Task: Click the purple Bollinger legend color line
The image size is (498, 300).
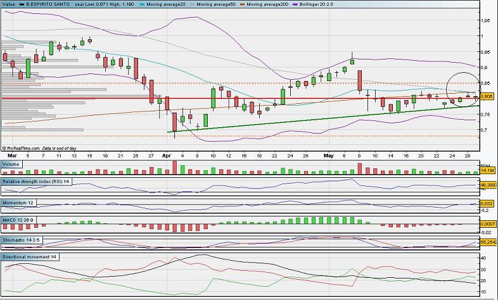Action: (x=295, y=4)
